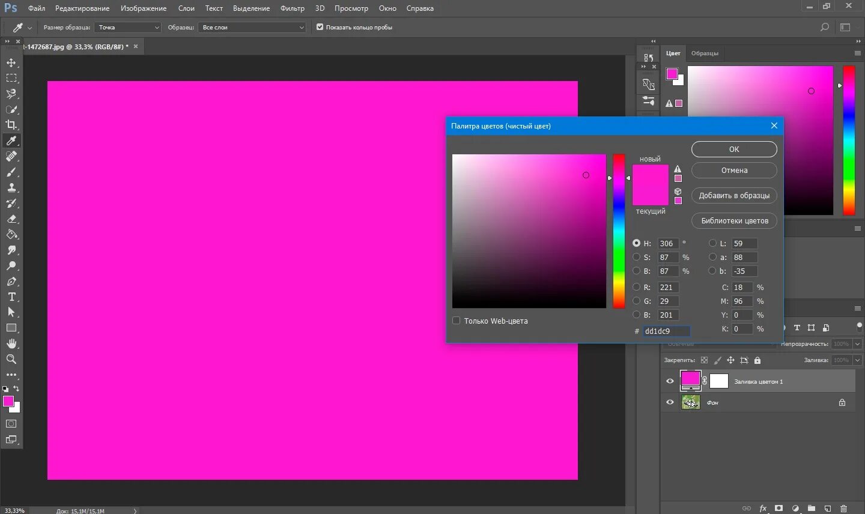865x514 pixels.
Task: Expand the 'Заливка' fill dropdown arrow
Action: (x=857, y=360)
